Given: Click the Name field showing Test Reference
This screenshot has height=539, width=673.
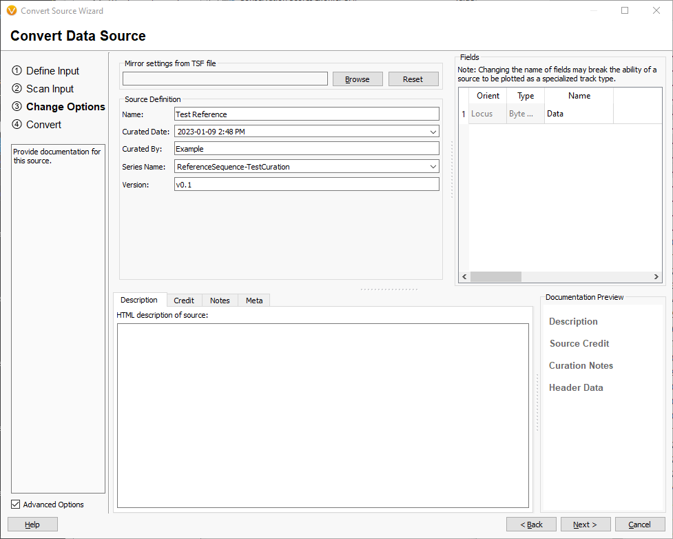Looking at the screenshot, I should click(306, 114).
